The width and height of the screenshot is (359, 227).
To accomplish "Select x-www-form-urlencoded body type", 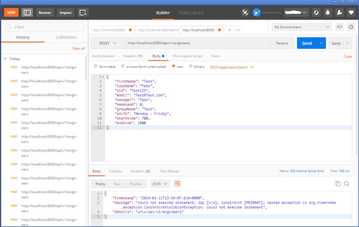I will (x=123, y=66).
